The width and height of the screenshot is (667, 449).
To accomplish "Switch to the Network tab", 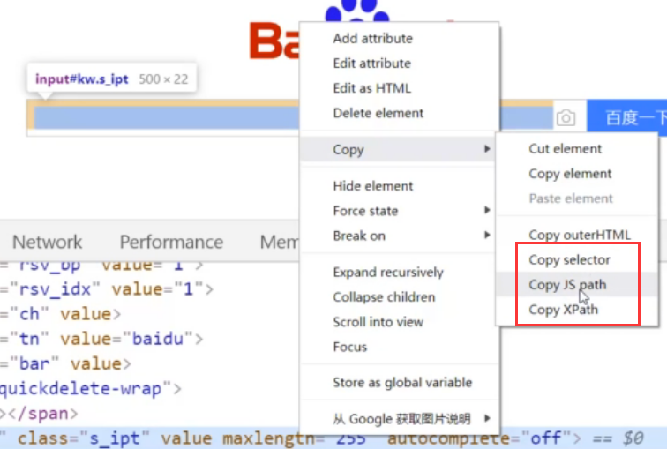I will tap(47, 242).
